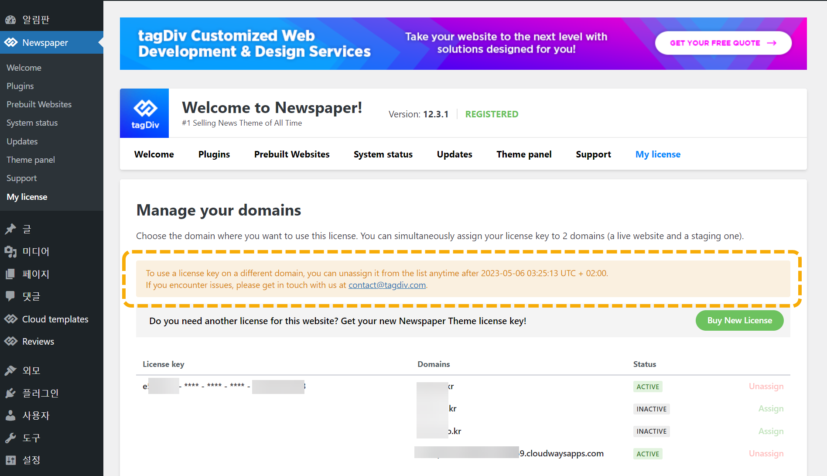Assign the inactive .kr domain in third row
827x476 pixels.
771,431
